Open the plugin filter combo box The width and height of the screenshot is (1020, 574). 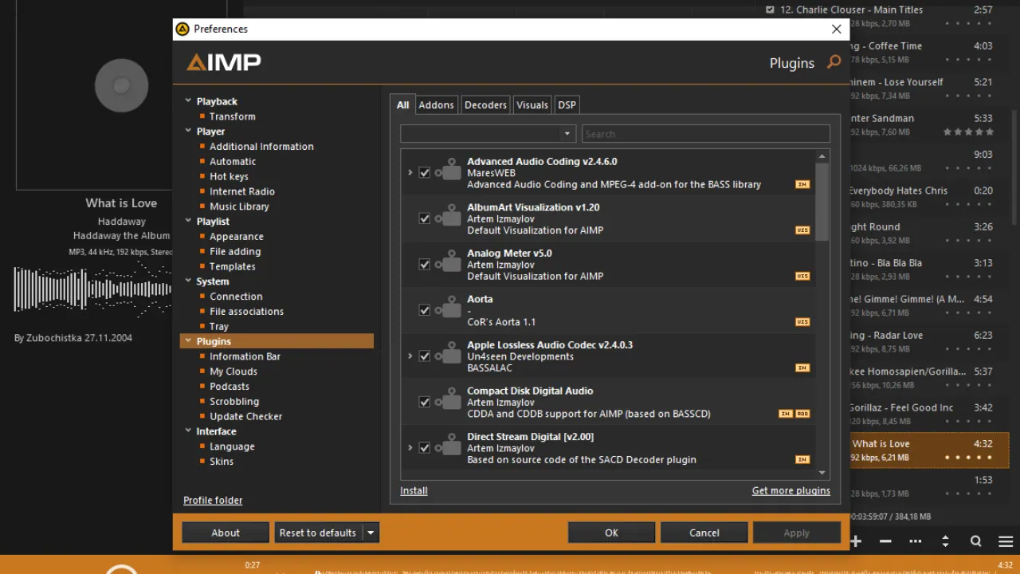pyautogui.click(x=487, y=134)
